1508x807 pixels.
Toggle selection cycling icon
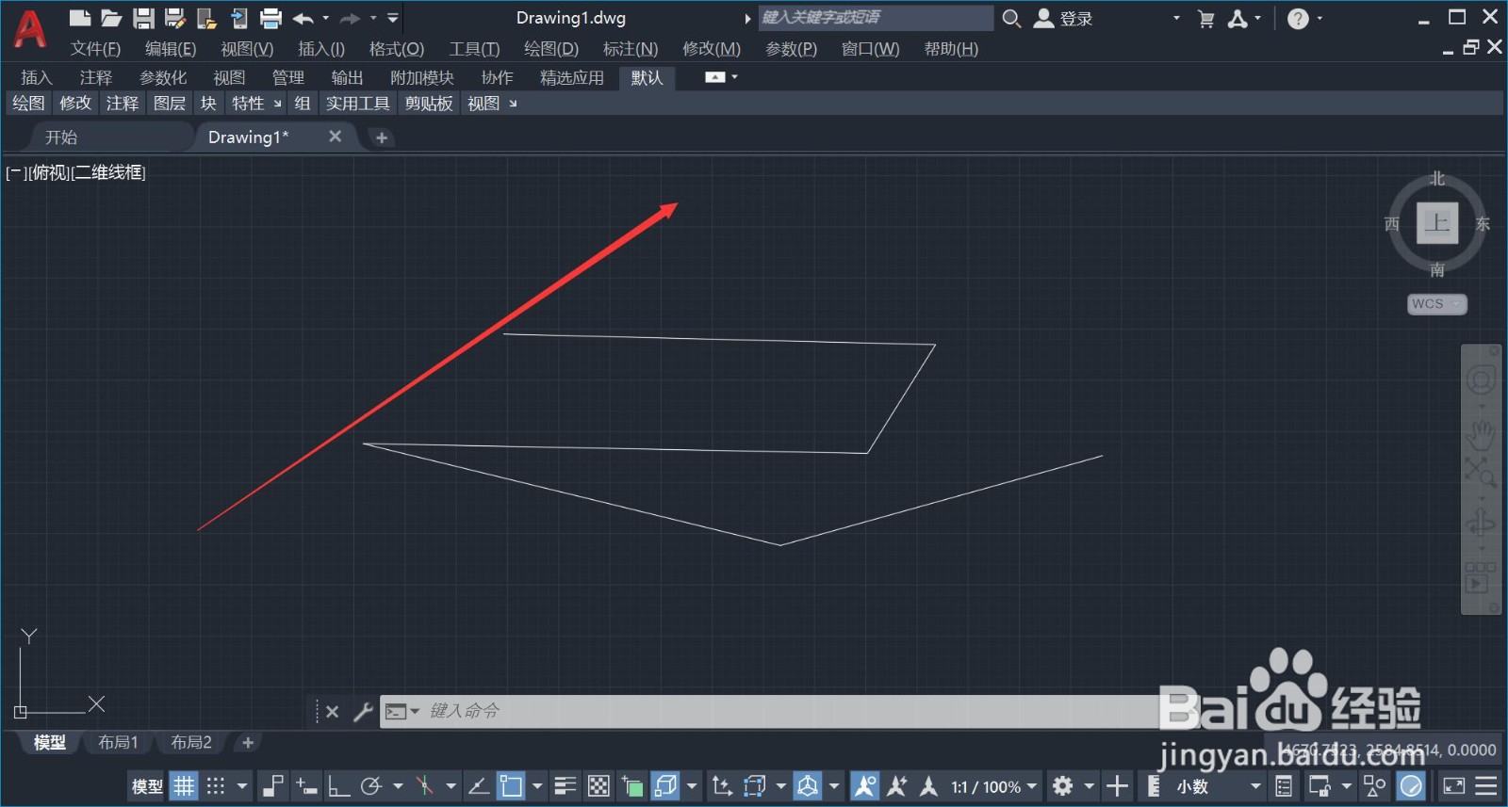(x=632, y=785)
